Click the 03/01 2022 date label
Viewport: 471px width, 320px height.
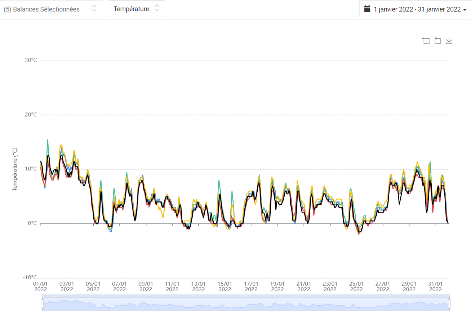67,286
